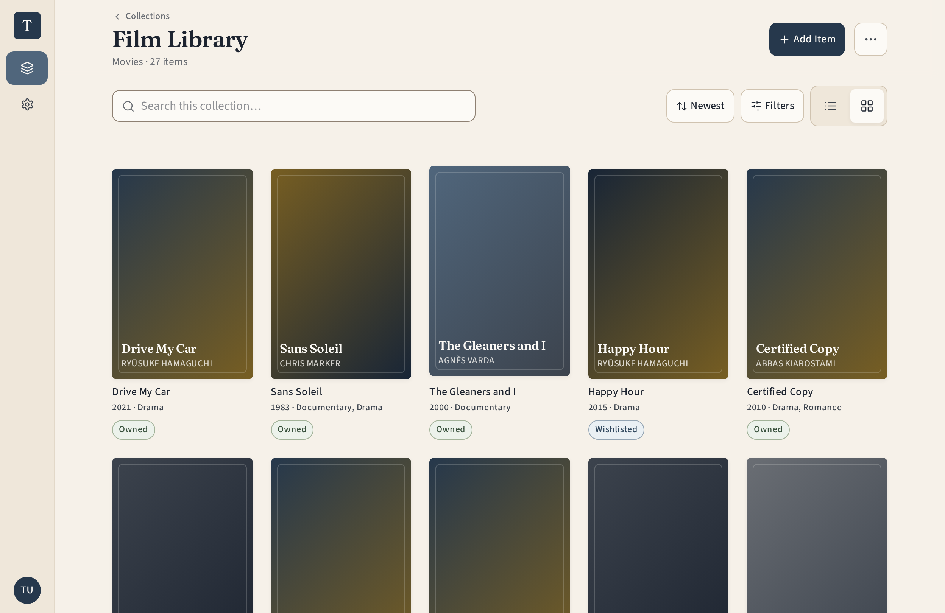The image size is (945, 613).
Task: Open the more options ellipsis menu
Action: (x=870, y=39)
